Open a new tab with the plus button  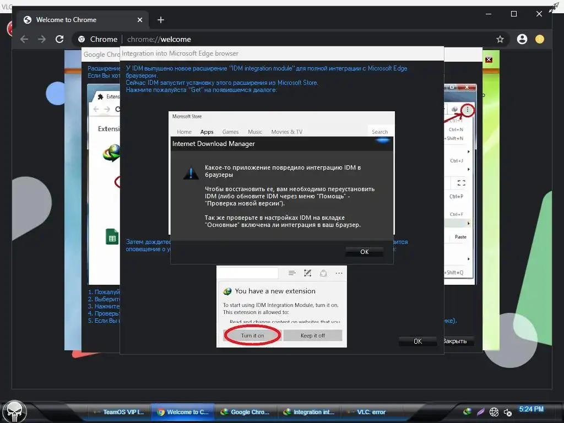pos(161,20)
